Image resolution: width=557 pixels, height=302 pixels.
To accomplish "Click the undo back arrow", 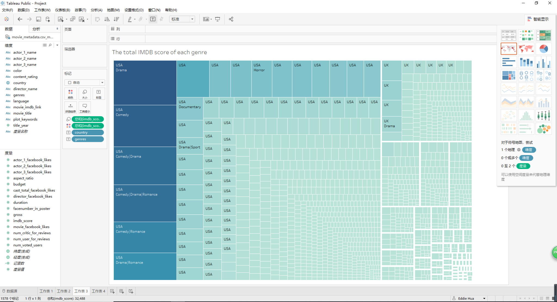I will (x=20, y=19).
